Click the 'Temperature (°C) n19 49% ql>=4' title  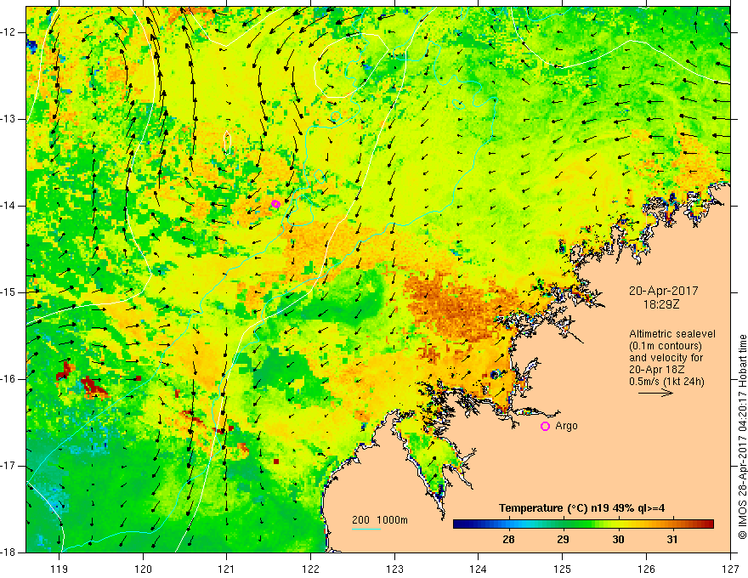[x=582, y=508]
